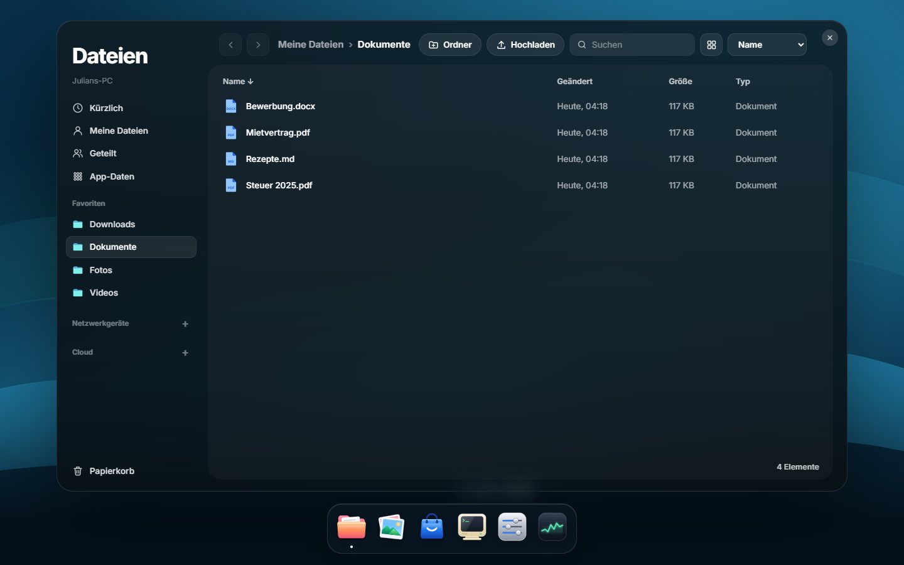Open Kürzlich in the sidebar

[x=131, y=108]
